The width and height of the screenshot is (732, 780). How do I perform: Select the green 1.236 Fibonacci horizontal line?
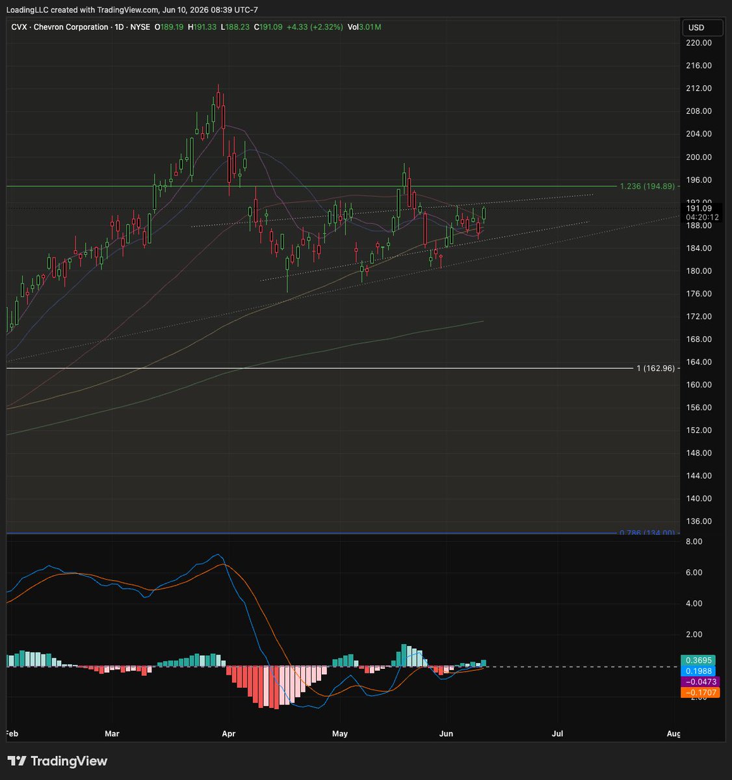[311, 187]
